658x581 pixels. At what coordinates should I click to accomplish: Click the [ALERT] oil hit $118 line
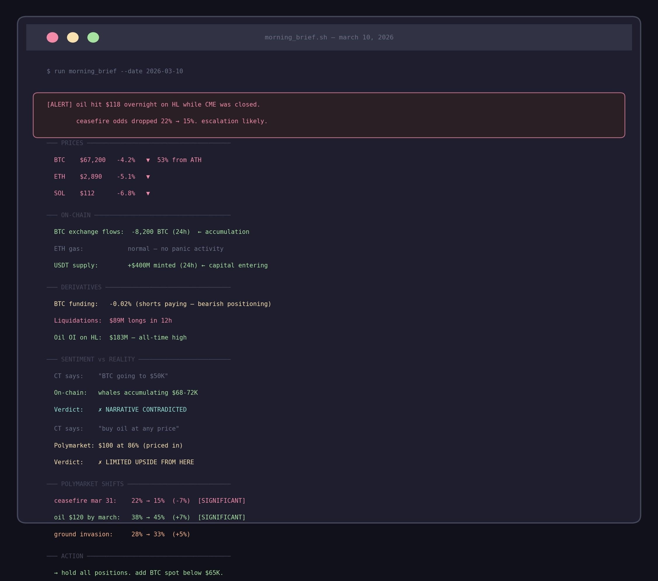[x=154, y=105]
